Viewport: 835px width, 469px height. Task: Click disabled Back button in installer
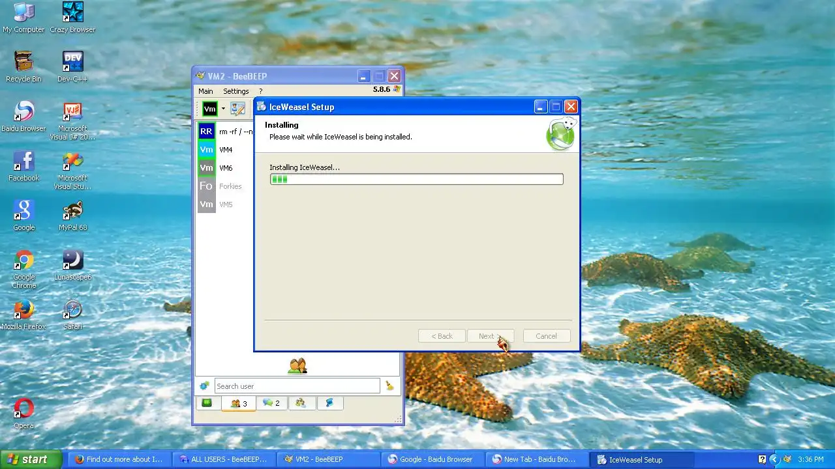pos(442,336)
